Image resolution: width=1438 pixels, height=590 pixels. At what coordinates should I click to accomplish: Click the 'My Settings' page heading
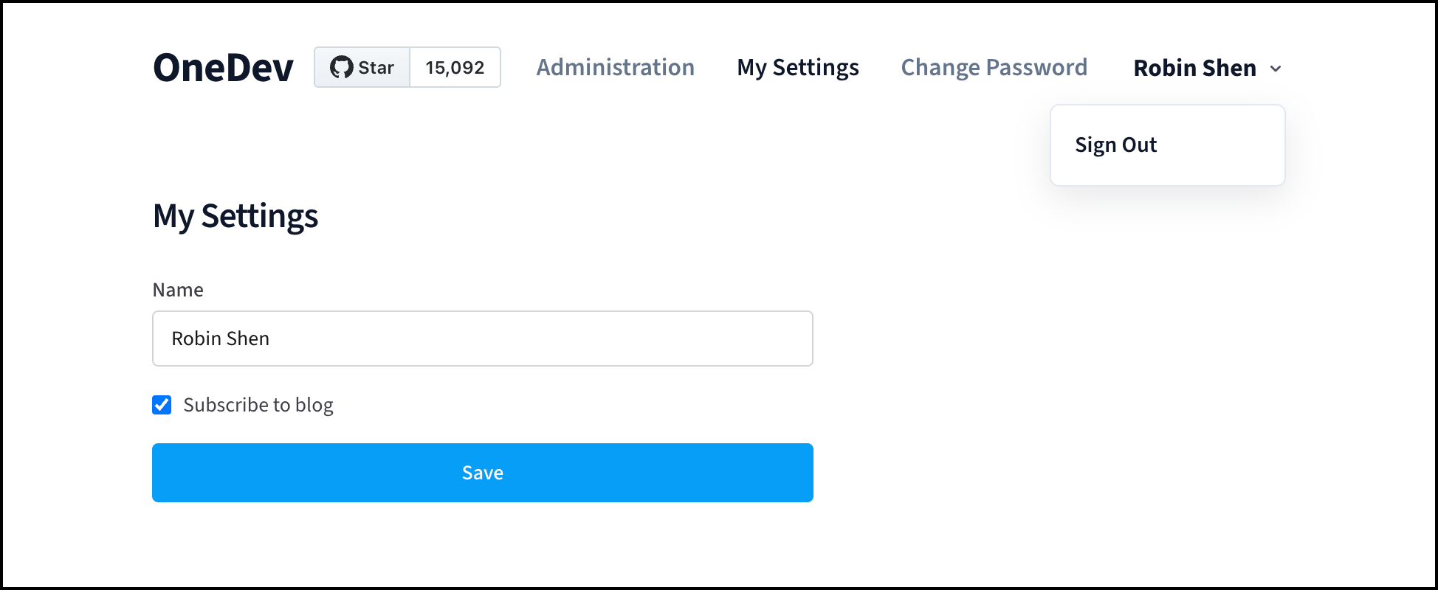[235, 216]
